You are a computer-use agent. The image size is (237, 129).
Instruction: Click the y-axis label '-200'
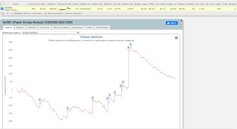[x=10, y=121]
